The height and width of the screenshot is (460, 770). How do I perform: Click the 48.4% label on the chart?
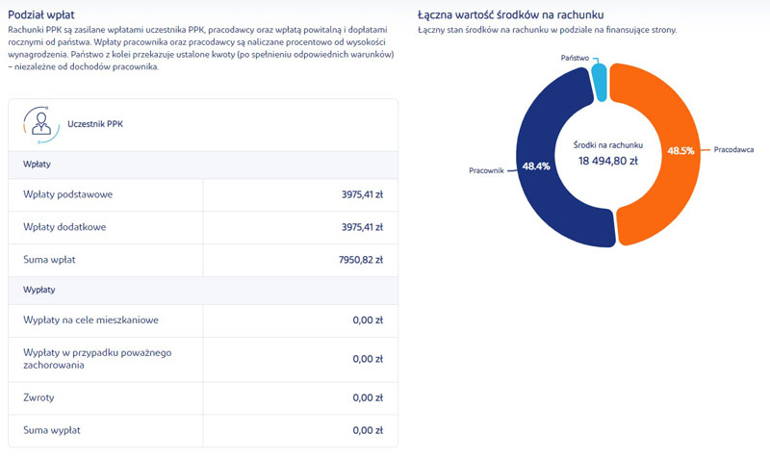(x=536, y=166)
